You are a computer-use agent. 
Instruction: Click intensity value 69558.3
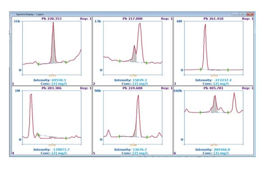point(58,80)
